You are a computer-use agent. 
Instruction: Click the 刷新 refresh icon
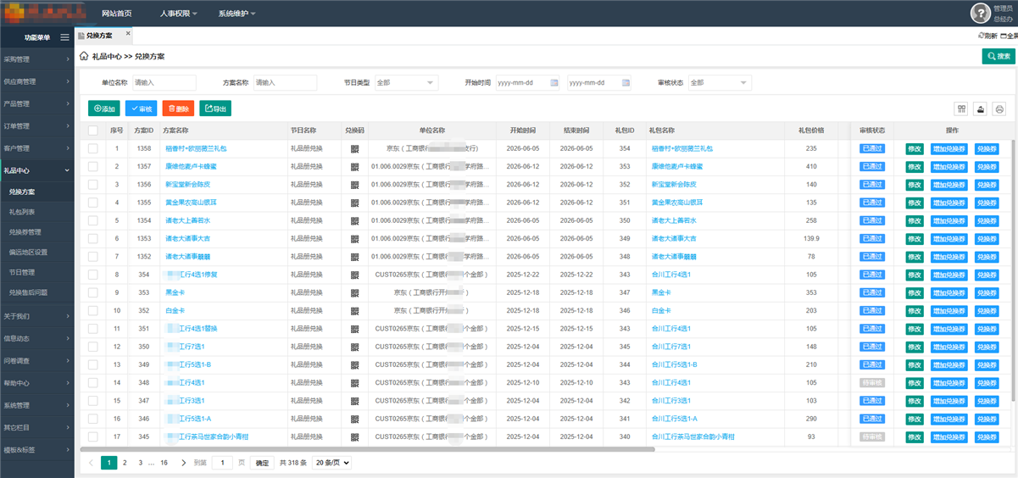point(987,36)
